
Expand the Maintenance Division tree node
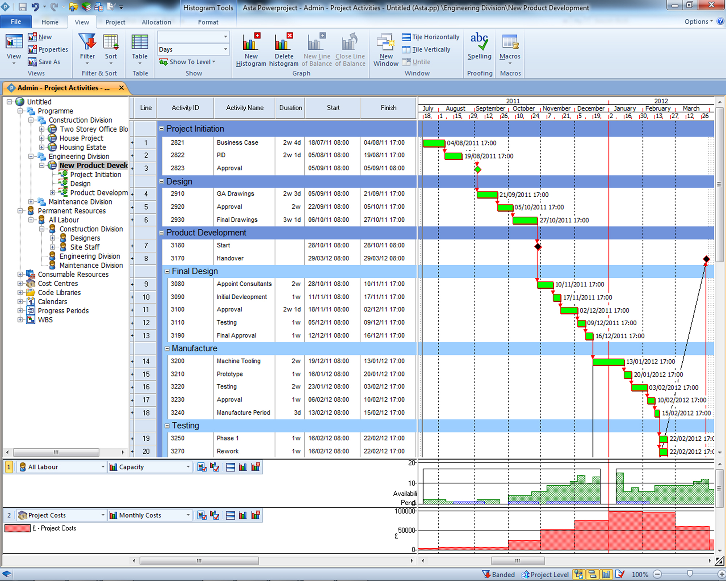[31, 202]
